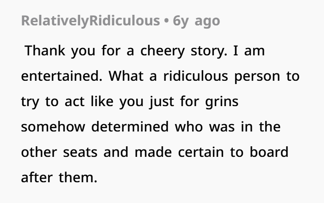The width and height of the screenshot is (324, 203).
Task: Click the word 'certain' in the comment
Action: point(201,152)
